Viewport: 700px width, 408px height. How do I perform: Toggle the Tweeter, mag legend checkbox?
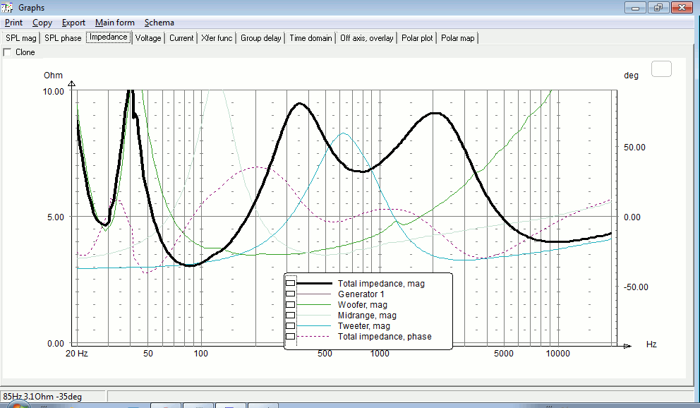click(290, 326)
